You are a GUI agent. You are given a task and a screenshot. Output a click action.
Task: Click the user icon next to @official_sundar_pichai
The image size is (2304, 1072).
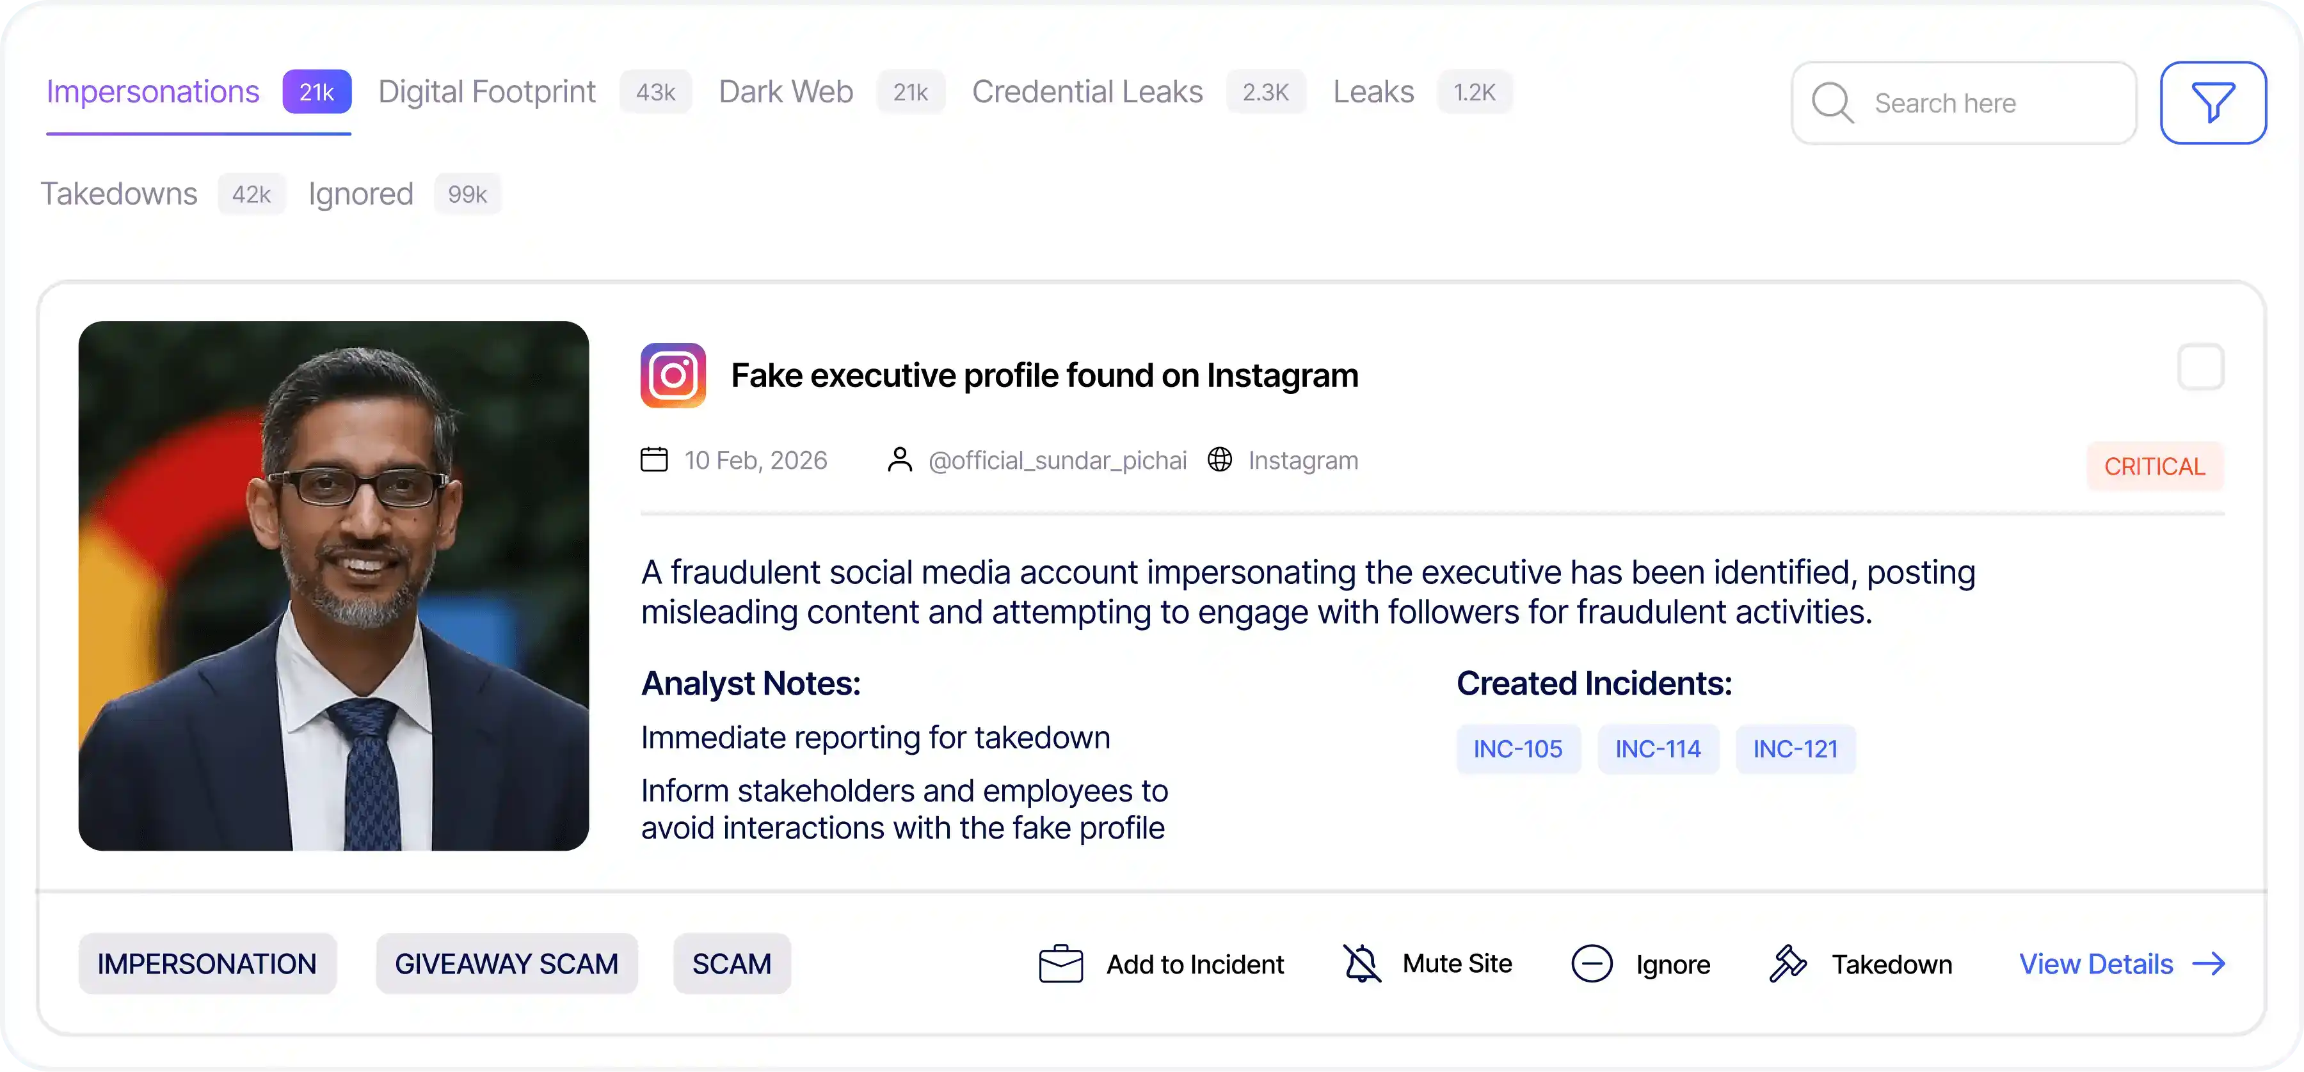pos(899,459)
